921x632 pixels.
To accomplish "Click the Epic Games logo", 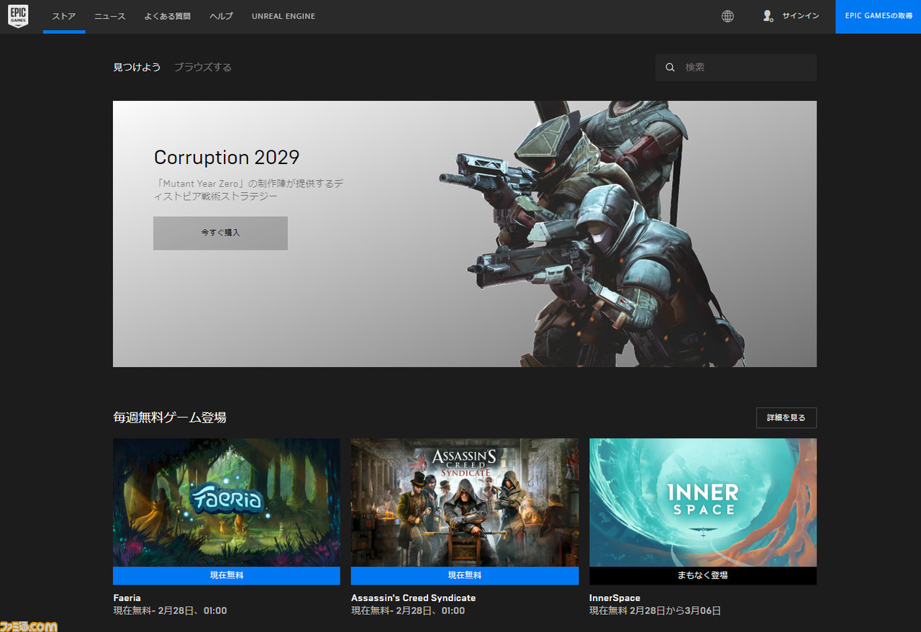I will pyautogui.click(x=19, y=16).
